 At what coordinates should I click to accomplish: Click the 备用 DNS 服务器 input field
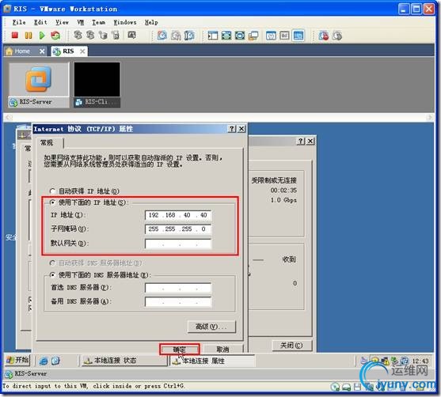tap(178, 301)
